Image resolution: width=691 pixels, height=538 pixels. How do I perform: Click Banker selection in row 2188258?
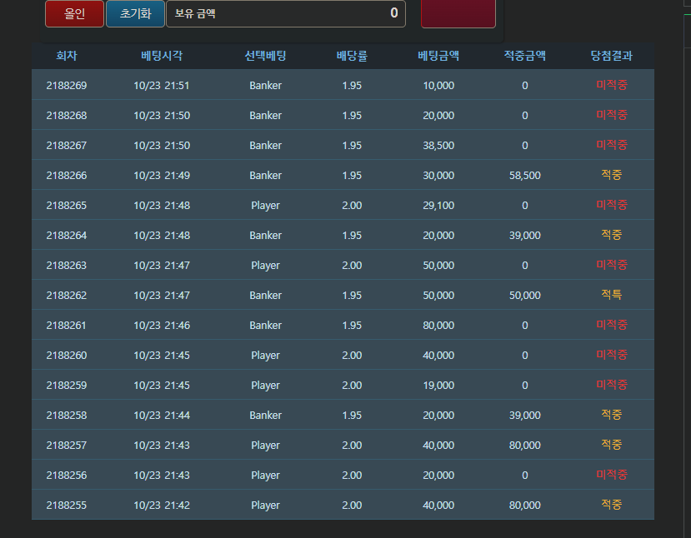point(265,415)
